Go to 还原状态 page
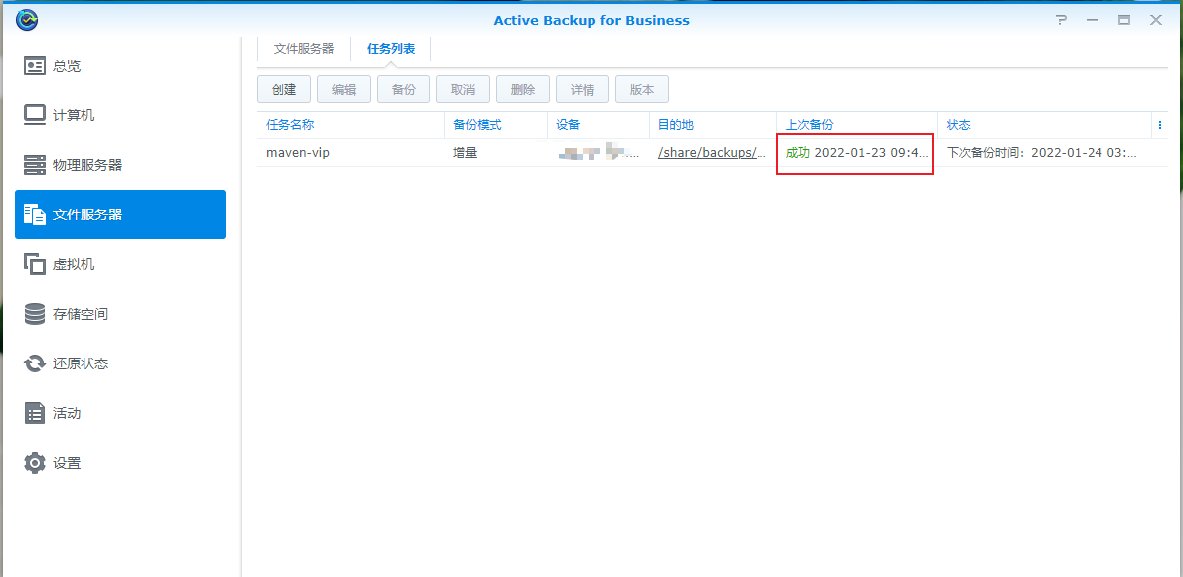Screen dimensions: 1183x577 coord(120,363)
